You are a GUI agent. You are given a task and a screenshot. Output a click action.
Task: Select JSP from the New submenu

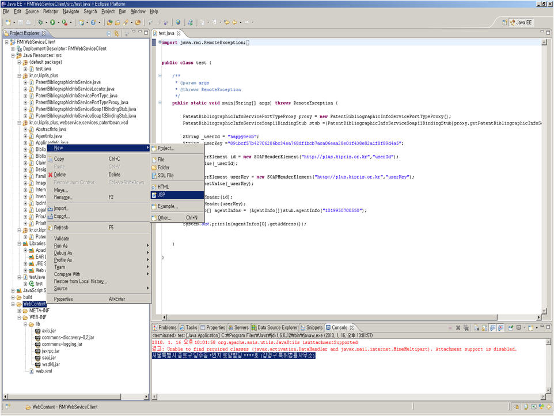[162, 195]
